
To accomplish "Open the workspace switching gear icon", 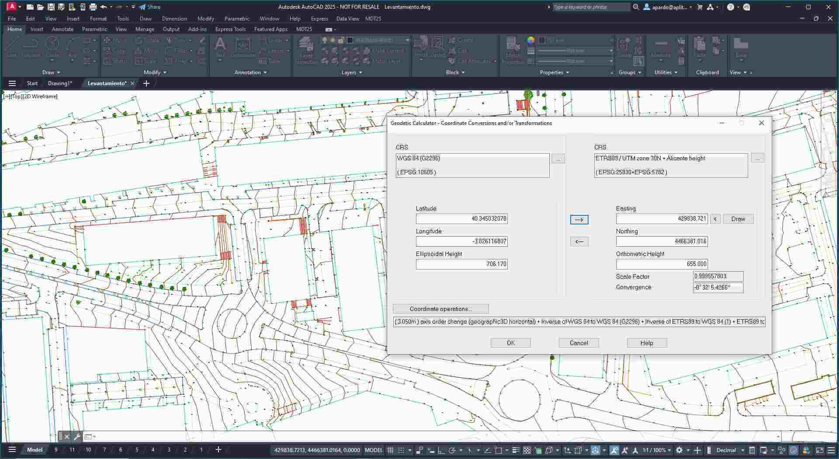I will click(x=679, y=450).
